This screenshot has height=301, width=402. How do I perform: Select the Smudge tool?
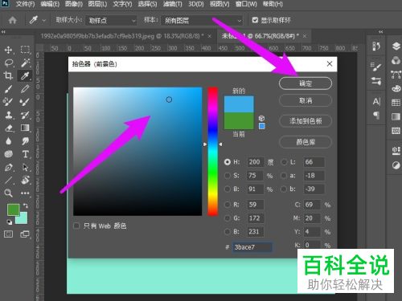tap(26, 141)
